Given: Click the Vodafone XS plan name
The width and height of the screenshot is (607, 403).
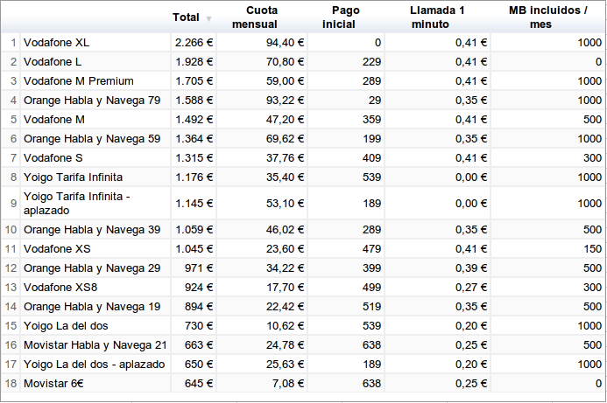Looking at the screenshot, I should pos(57,249).
